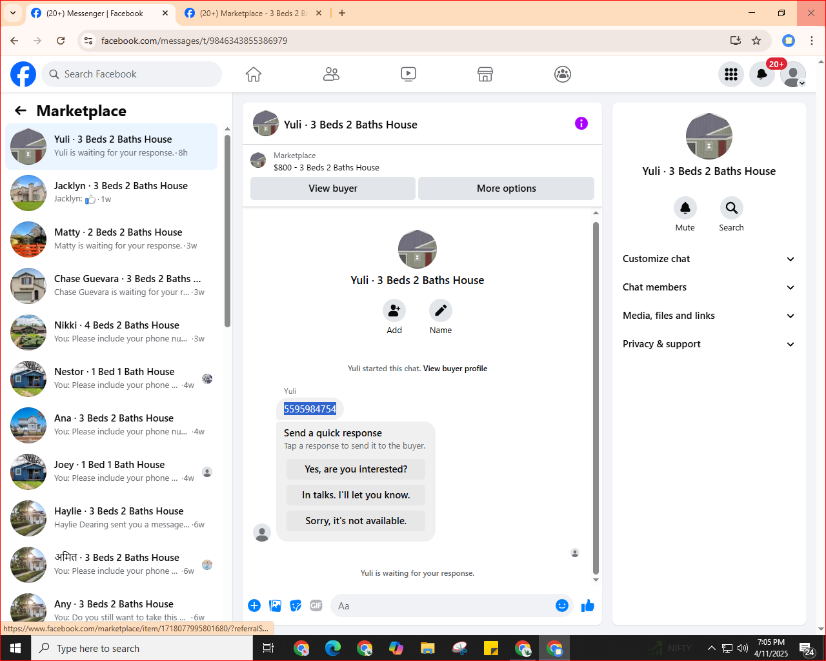Open the Groups icon in top navigation

pyautogui.click(x=563, y=74)
